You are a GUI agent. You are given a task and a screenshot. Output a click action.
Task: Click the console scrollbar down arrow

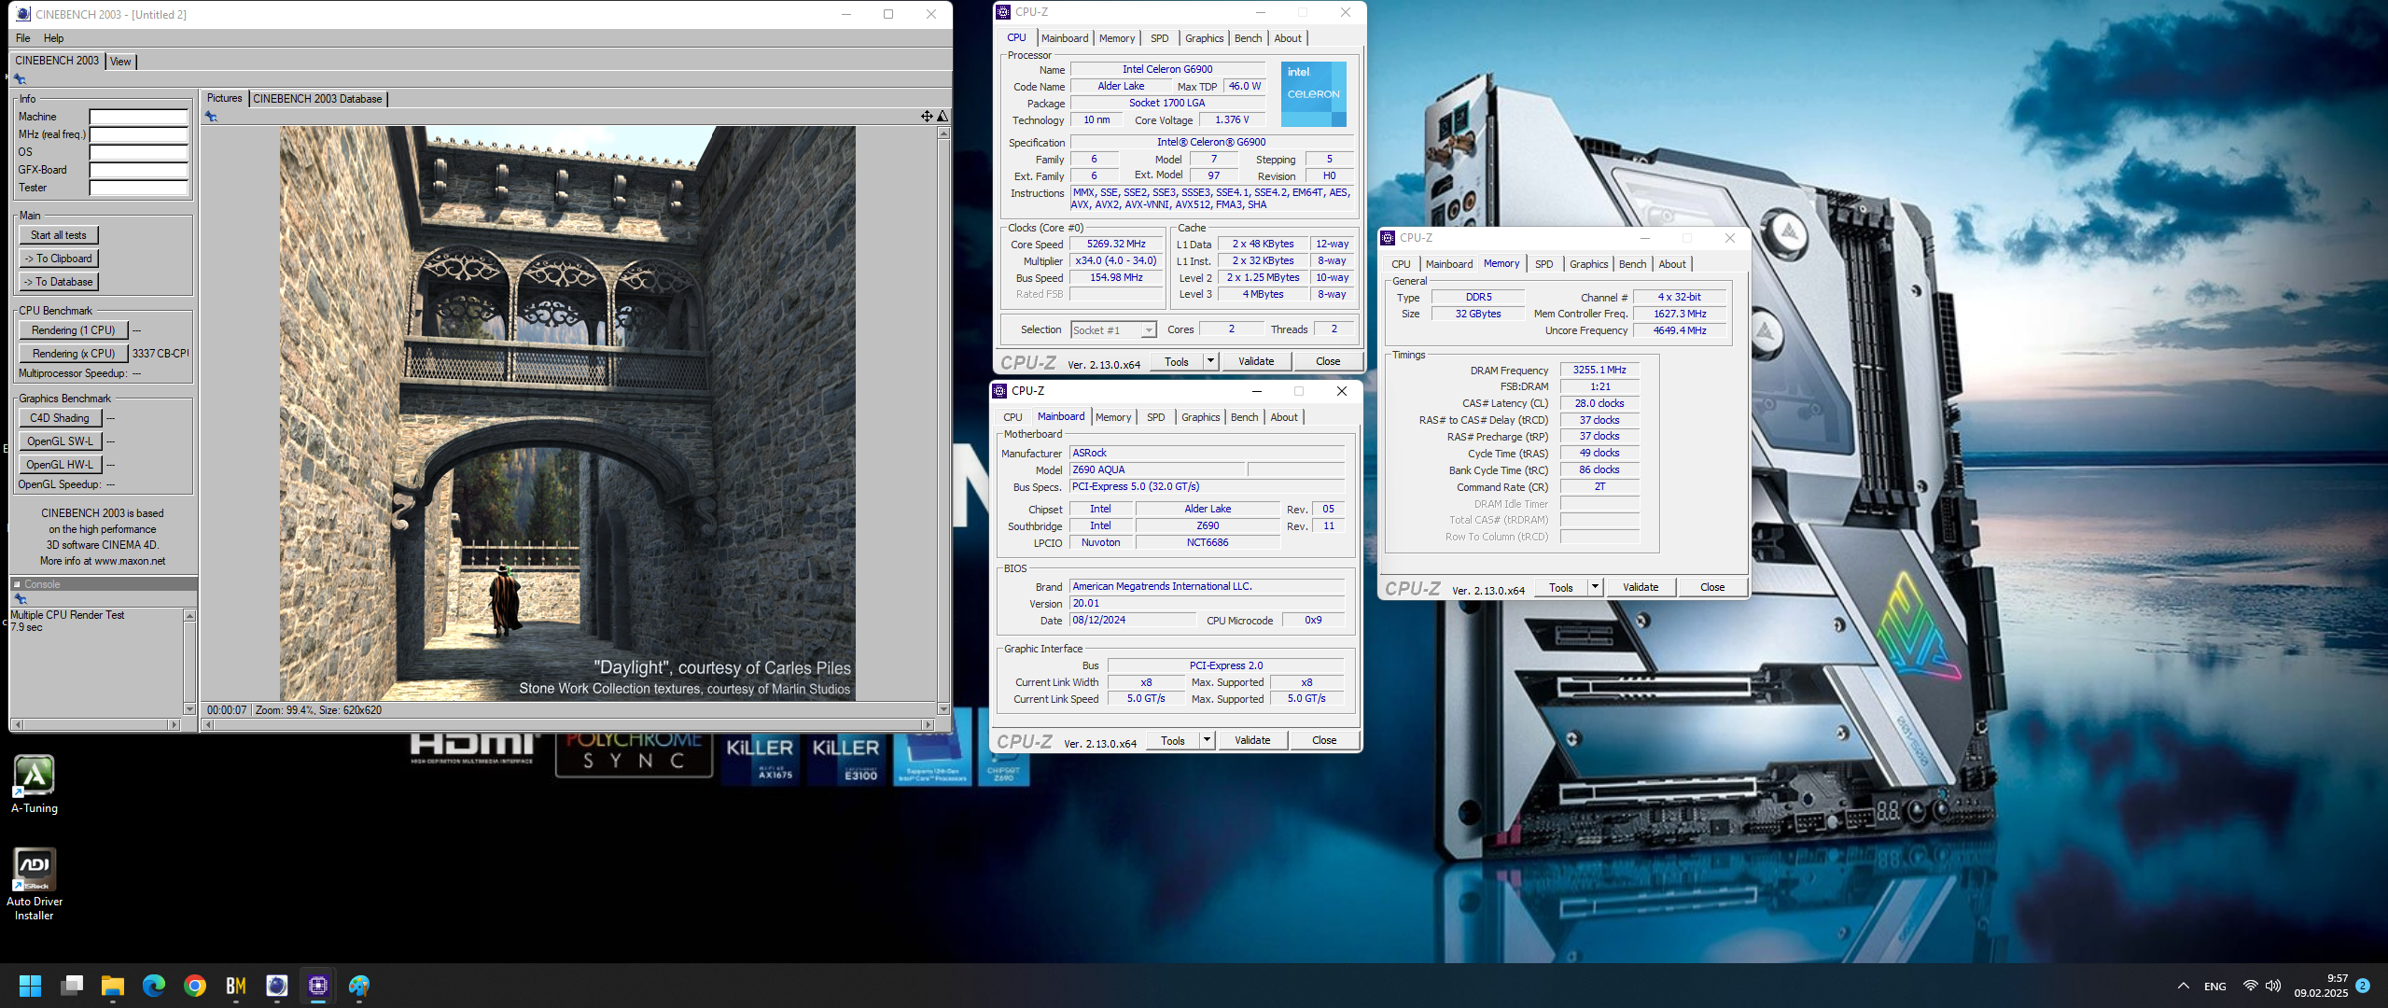(x=189, y=709)
